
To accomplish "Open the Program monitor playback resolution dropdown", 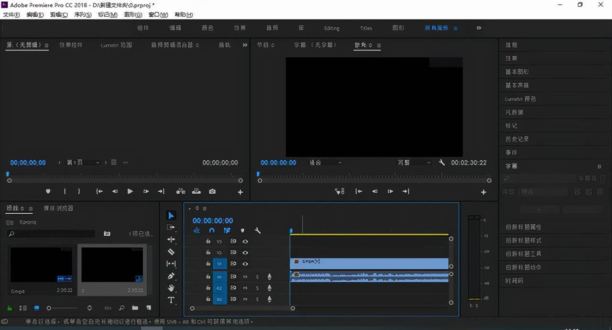I will [414, 163].
